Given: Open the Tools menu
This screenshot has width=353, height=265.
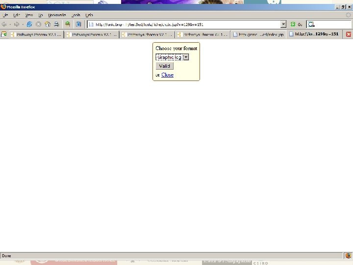Looking at the screenshot, I should pos(76,15).
